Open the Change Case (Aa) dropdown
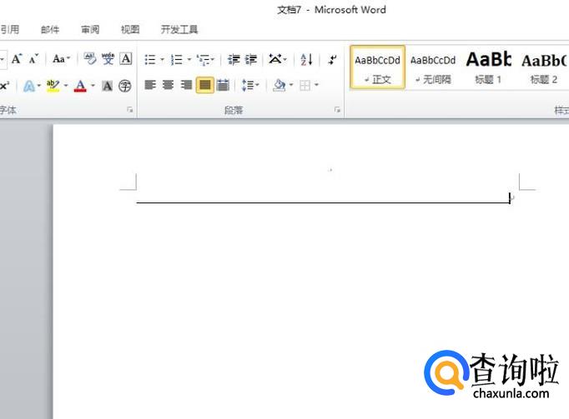The height and width of the screenshot is (419, 569). click(62, 59)
